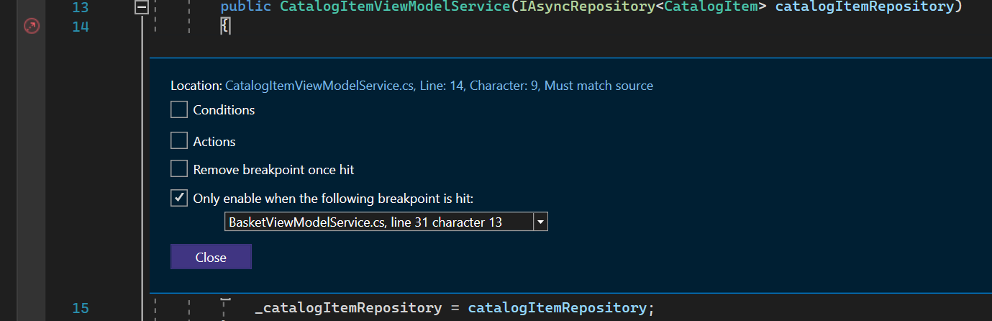Enable the Conditions checkbox

(179, 110)
